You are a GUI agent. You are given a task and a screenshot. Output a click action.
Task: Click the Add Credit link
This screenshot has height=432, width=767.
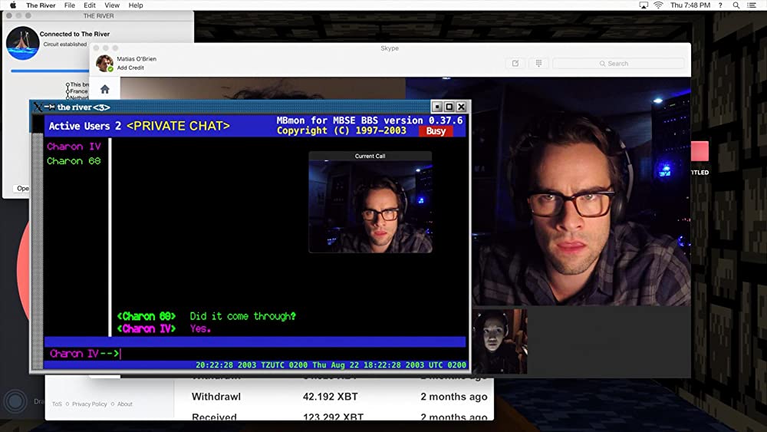(x=130, y=68)
